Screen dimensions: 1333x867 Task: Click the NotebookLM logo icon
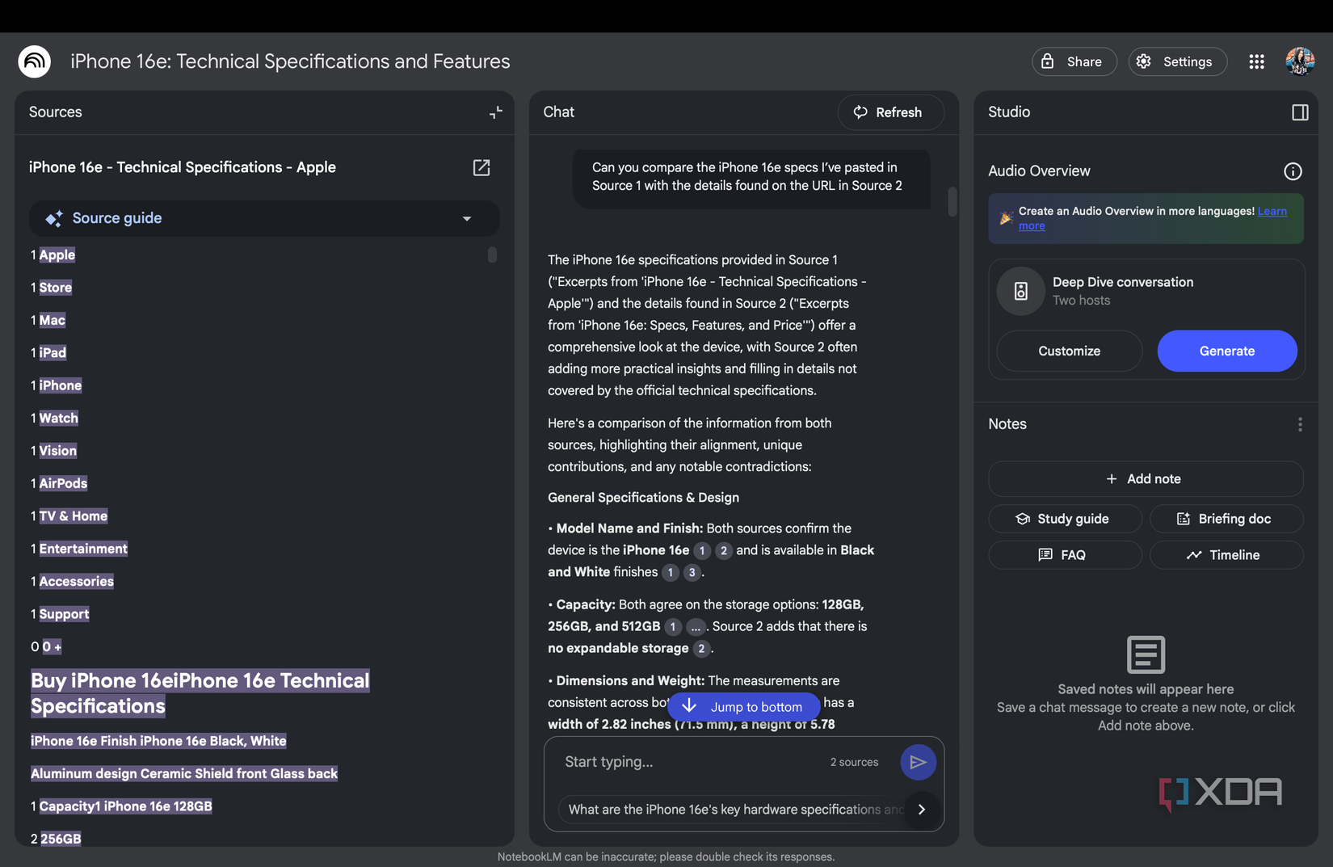35,61
